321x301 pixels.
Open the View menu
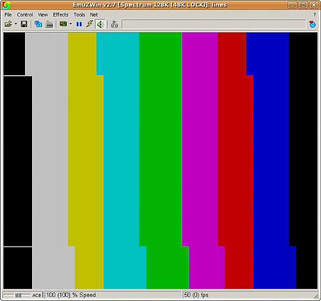(x=43, y=15)
